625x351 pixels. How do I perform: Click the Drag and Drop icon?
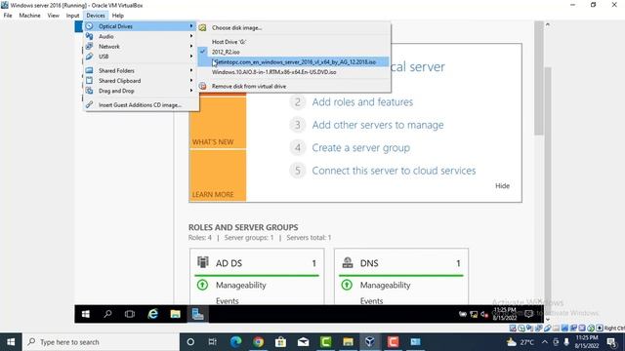(89, 91)
